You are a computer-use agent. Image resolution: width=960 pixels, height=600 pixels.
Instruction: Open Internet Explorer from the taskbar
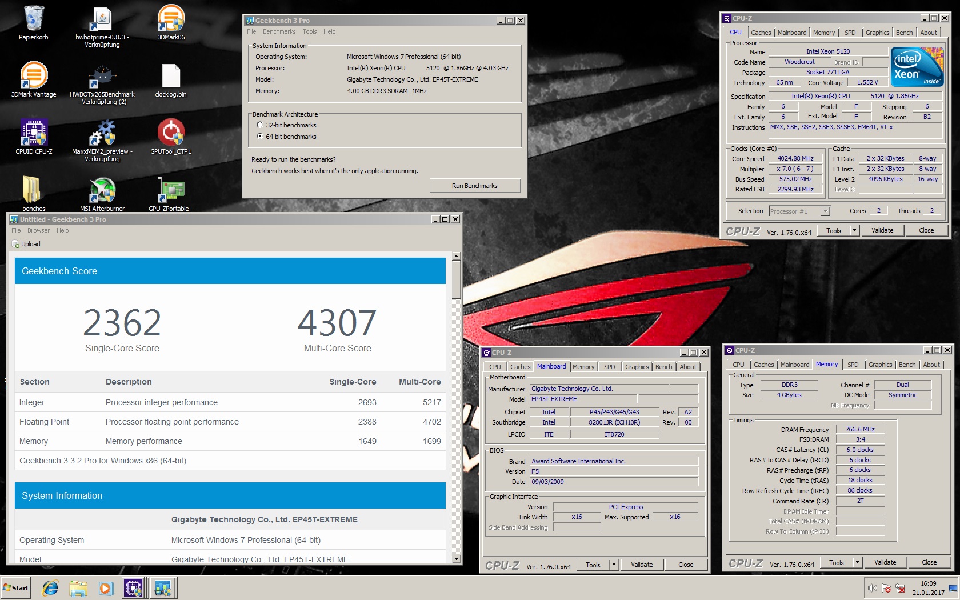[x=50, y=587]
